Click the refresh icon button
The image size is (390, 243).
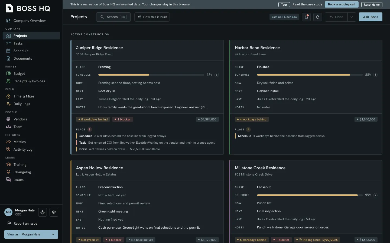point(318,17)
